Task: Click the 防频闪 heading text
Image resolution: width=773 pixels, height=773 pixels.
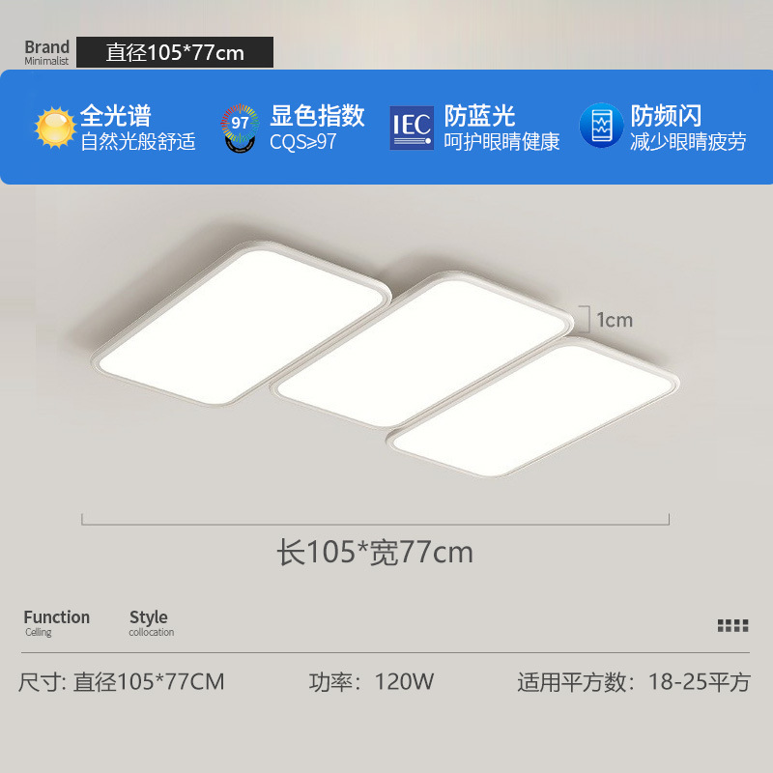Action: (666, 116)
